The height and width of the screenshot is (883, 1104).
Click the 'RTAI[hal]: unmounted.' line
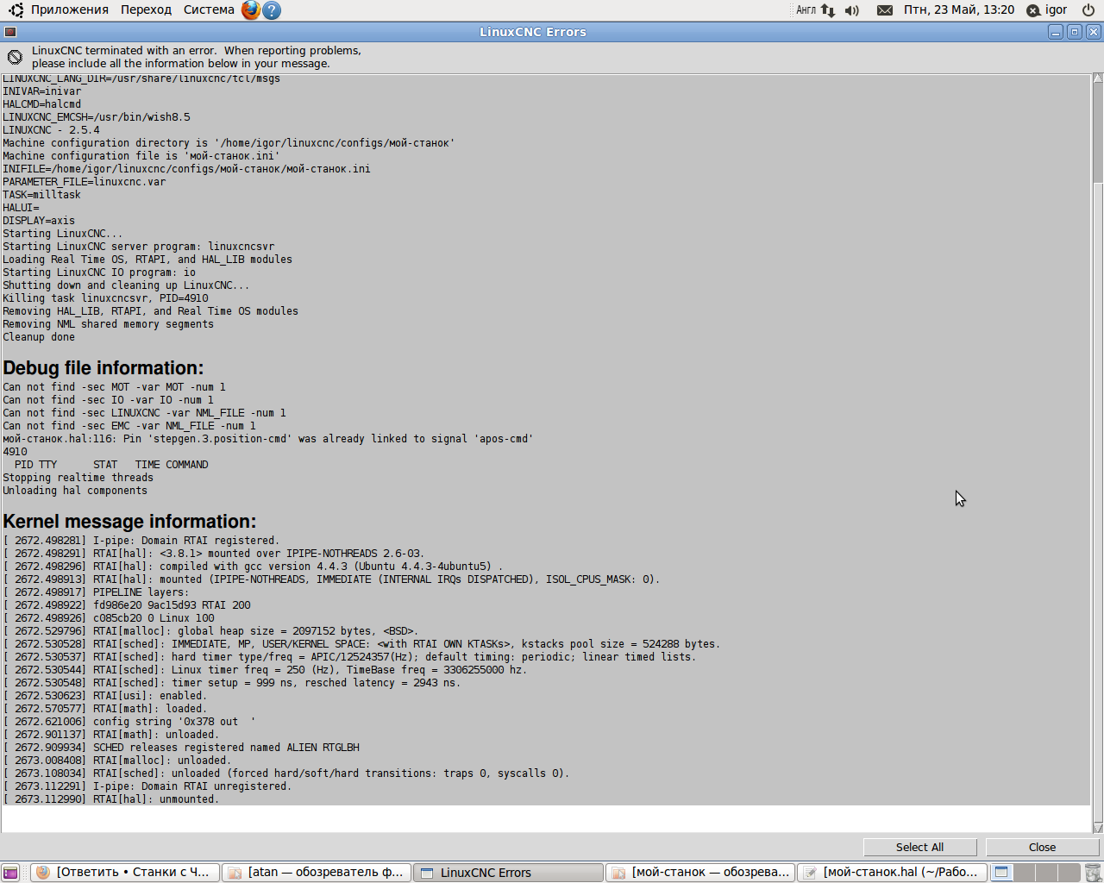click(111, 799)
